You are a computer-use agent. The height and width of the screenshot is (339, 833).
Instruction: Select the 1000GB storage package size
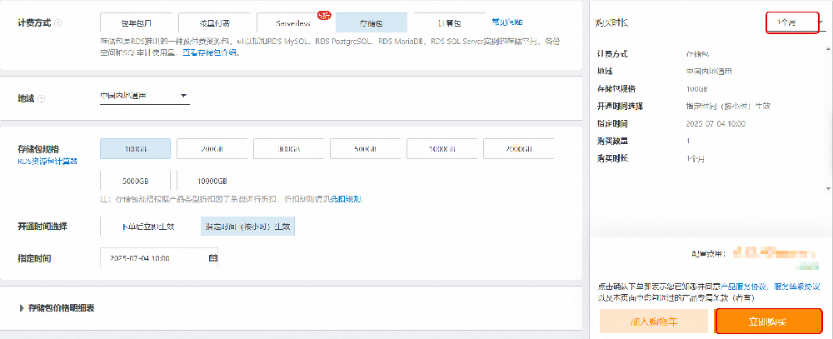click(441, 149)
